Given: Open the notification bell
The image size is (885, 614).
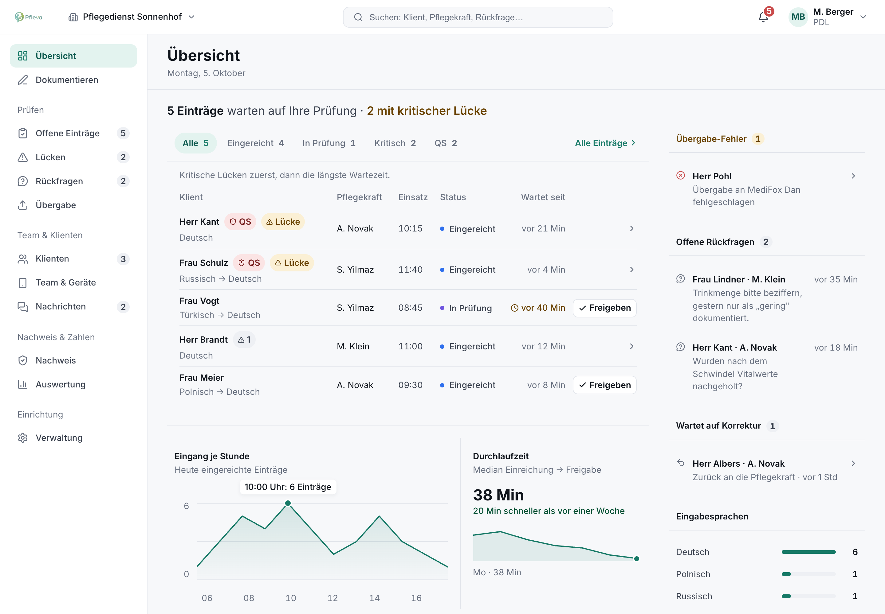Looking at the screenshot, I should tap(763, 17).
